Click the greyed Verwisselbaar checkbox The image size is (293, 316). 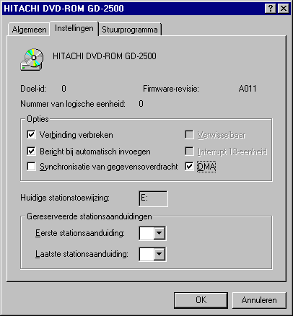(x=189, y=135)
